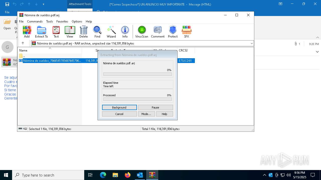The height and width of the screenshot is (180, 321).
Task: Expand the Outlook message header chevron
Action: [317, 52]
